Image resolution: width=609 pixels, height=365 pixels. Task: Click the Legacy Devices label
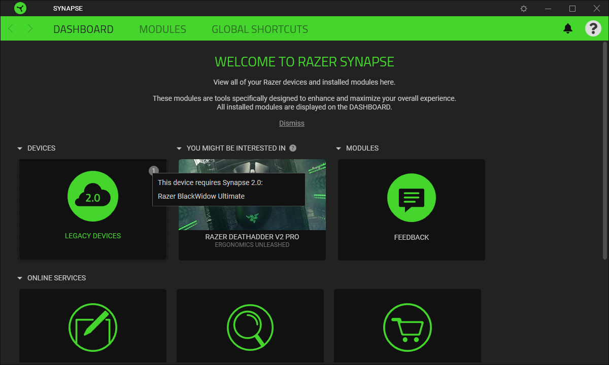(93, 236)
